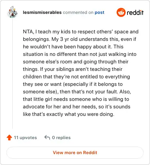Image resolution: width=150 pixels, height=165 pixels.
Task: Click the orange upvote arrow icon
Action: (x=9, y=138)
